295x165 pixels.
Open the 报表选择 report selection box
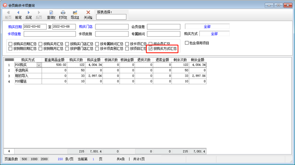point(111,17)
